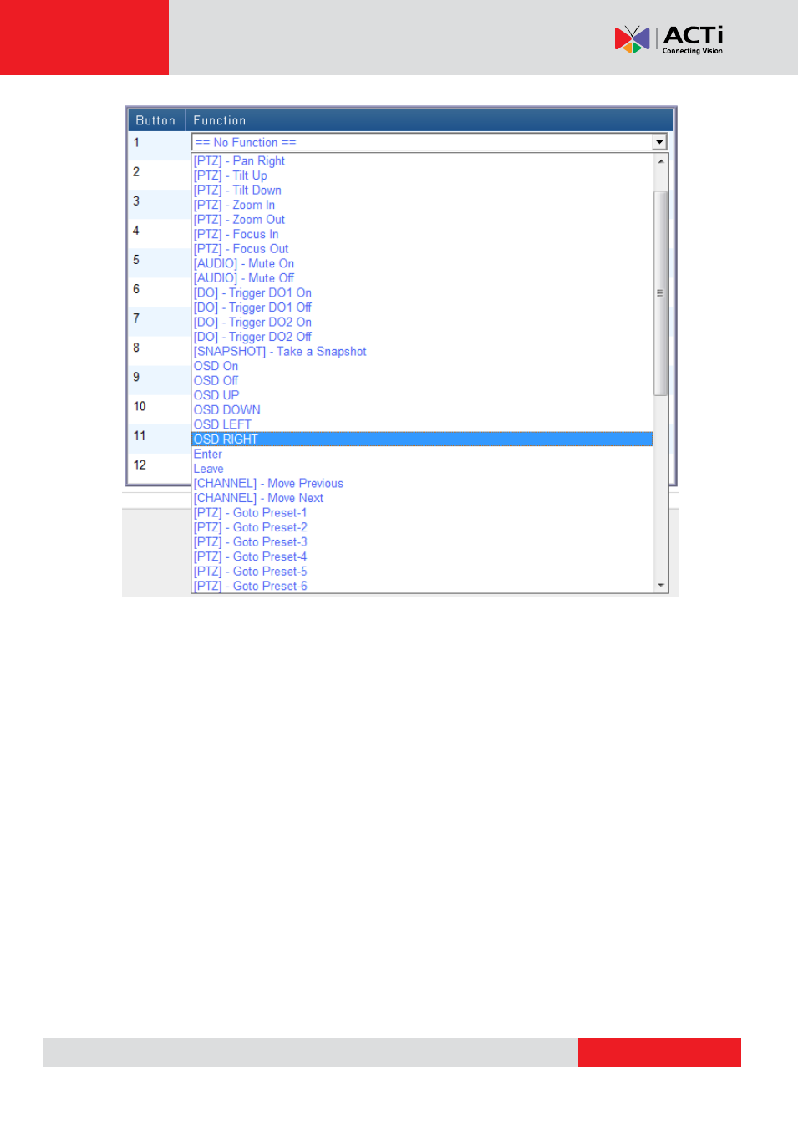Choose the PTZ Pan Right option
Image resolution: width=798 pixels, height=1128 pixels.
point(239,161)
